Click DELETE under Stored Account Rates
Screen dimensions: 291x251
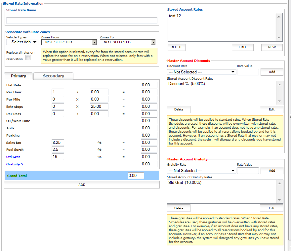click(177, 47)
